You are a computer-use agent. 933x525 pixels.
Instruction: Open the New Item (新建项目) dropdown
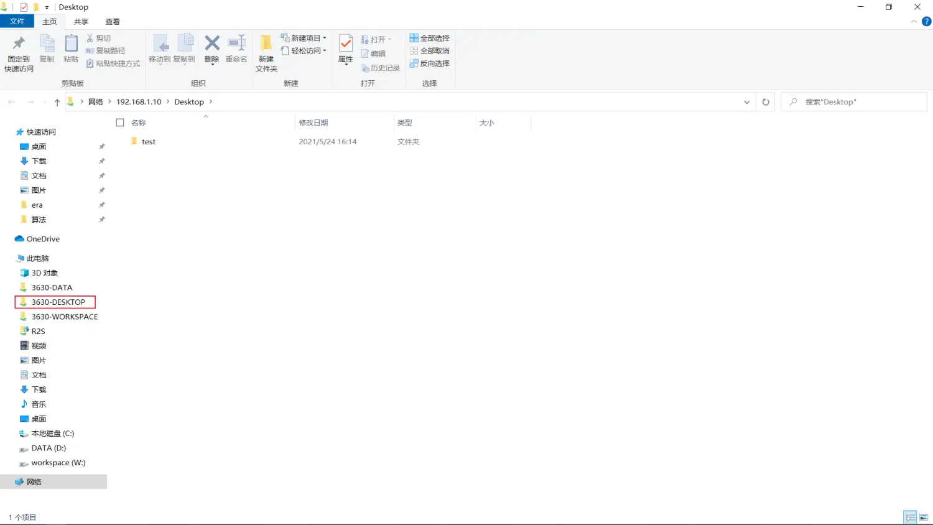(304, 38)
